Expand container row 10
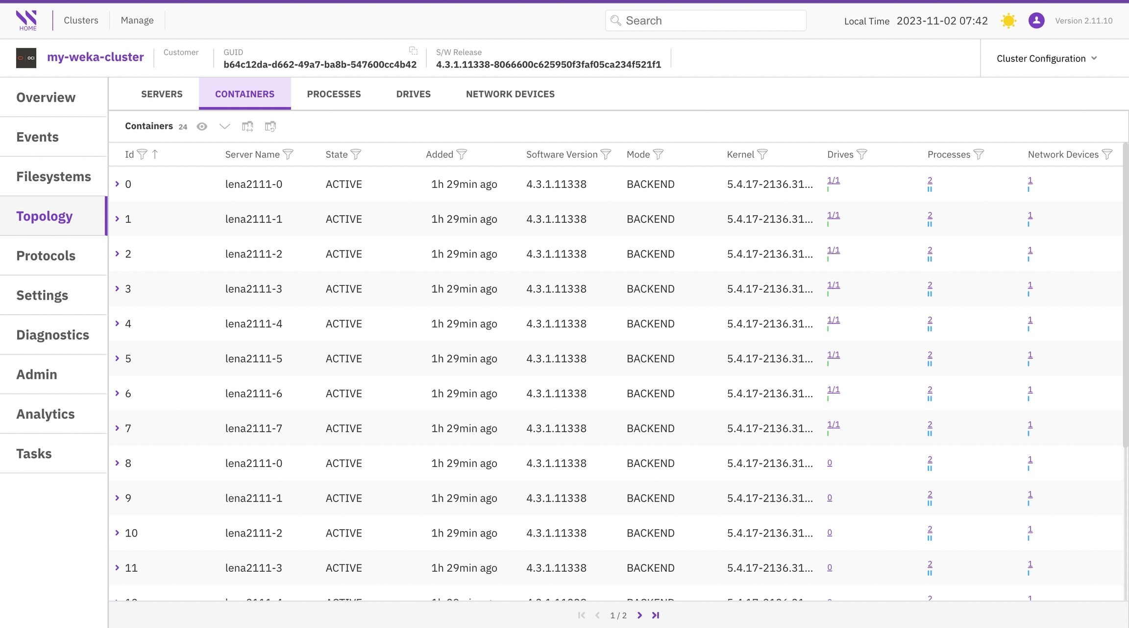This screenshot has height=628, width=1129. click(117, 533)
